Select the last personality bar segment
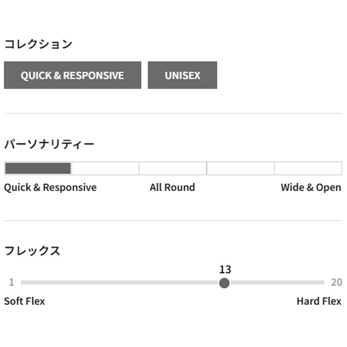Image resolution: width=347 pixels, height=347 pixels. (308, 169)
